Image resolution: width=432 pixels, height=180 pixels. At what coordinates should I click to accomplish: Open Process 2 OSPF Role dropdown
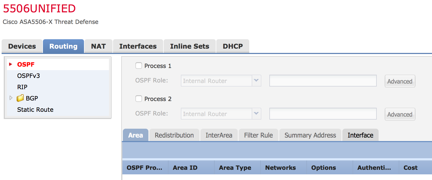coord(256,114)
